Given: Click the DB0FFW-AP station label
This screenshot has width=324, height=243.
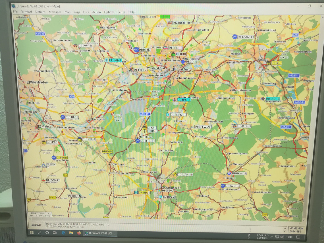Looking at the screenshot, I should click(203, 127).
